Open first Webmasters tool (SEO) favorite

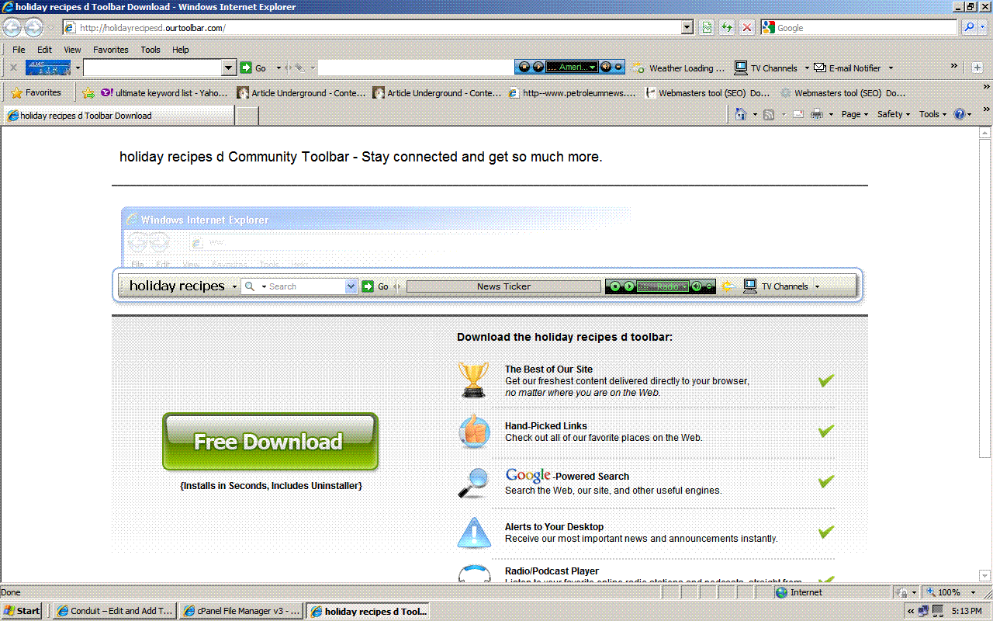point(708,93)
